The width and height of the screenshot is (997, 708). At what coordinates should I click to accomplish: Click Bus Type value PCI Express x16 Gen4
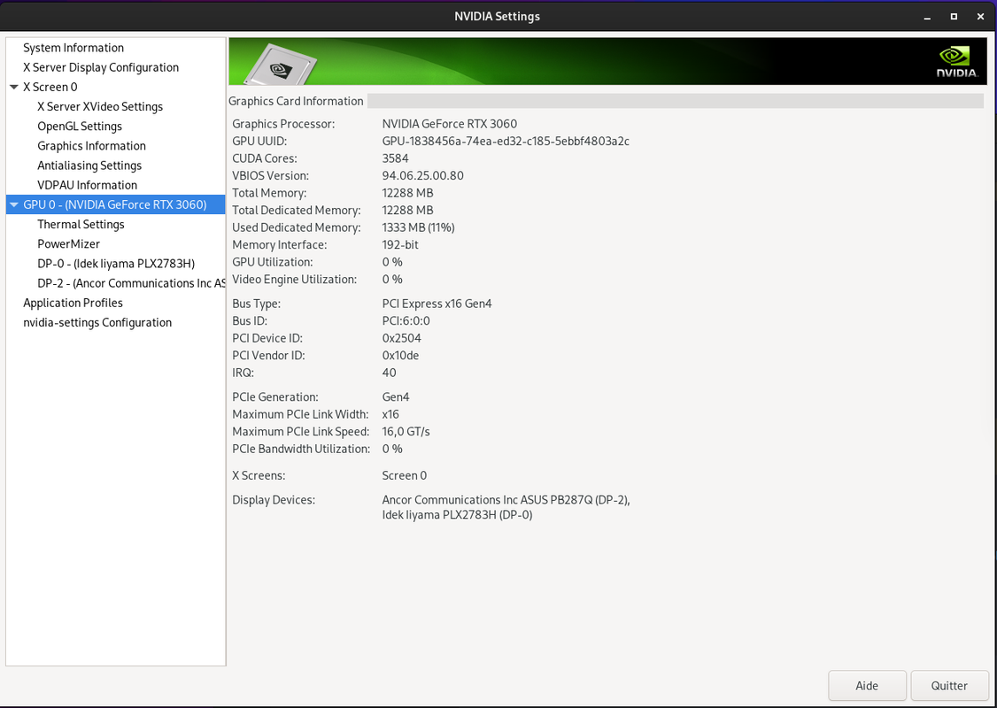(437, 304)
